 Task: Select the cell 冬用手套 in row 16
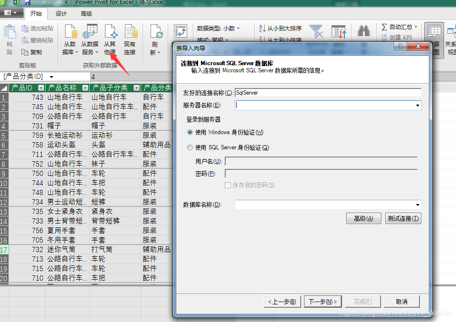click(67, 240)
